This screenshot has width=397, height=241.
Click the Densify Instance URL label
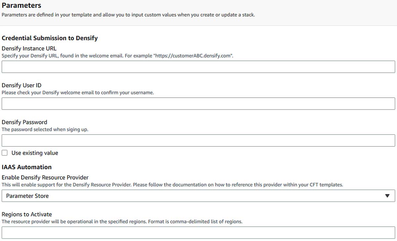pos(29,48)
